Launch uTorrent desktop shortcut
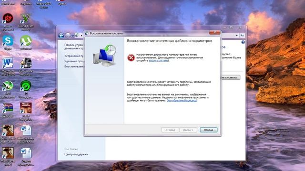 (x=26, y=42)
